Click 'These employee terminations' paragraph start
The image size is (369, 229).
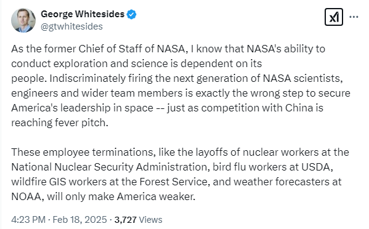pos(83,152)
